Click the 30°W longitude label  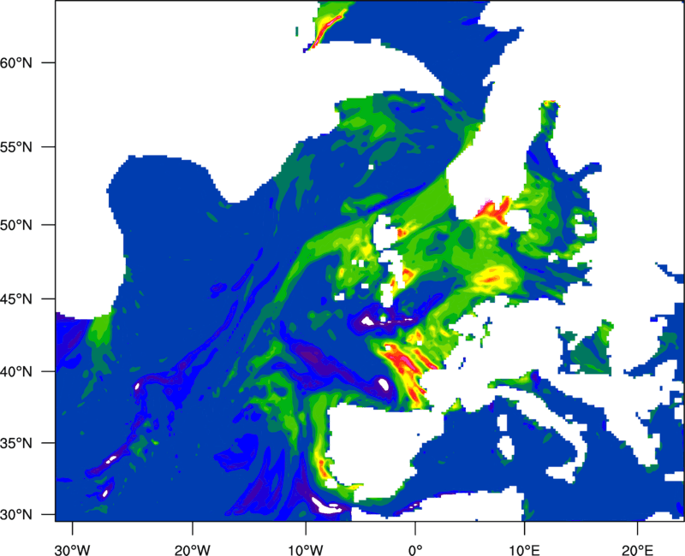click(x=72, y=550)
